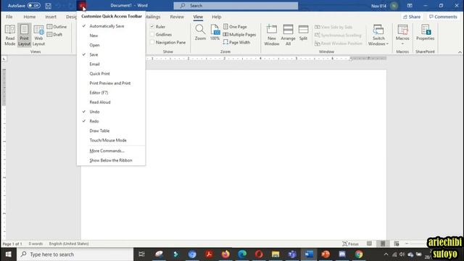The image size is (464, 261).
Task: Switch to Web Layout view
Action: pos(38,36)
